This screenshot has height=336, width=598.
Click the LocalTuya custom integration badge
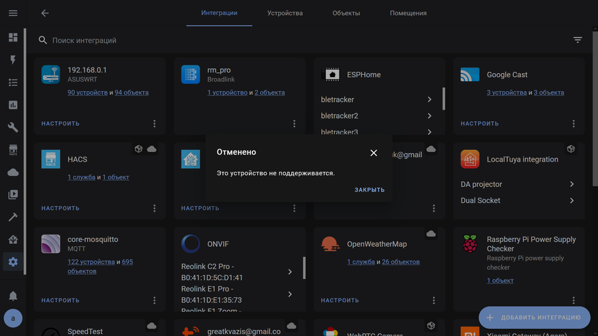pos(571,149)
